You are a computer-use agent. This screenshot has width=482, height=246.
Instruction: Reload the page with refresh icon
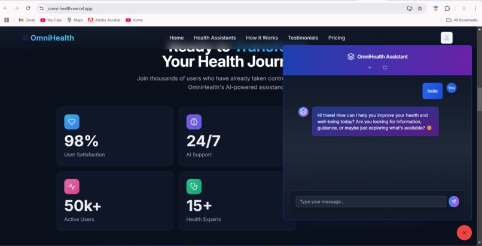click(x=28, y=8)
